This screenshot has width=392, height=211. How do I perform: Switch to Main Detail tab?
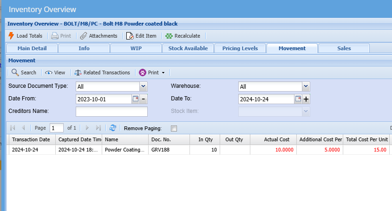point(32,48)
